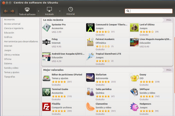Screen dimensions: 175x116
Task: Click Compartir archivos label under FileZilla
Action: (62, 108)
